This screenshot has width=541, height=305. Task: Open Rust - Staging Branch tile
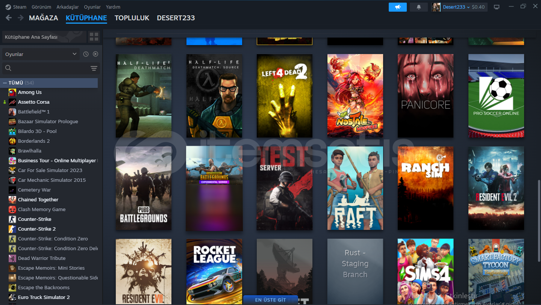[x=355, y=272]
